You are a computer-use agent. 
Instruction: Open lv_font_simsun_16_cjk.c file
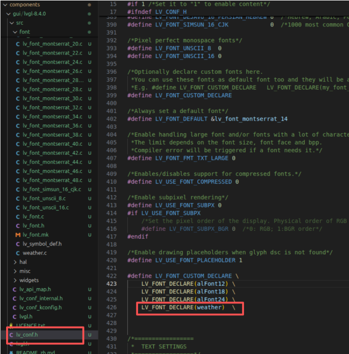coord(52,189)
